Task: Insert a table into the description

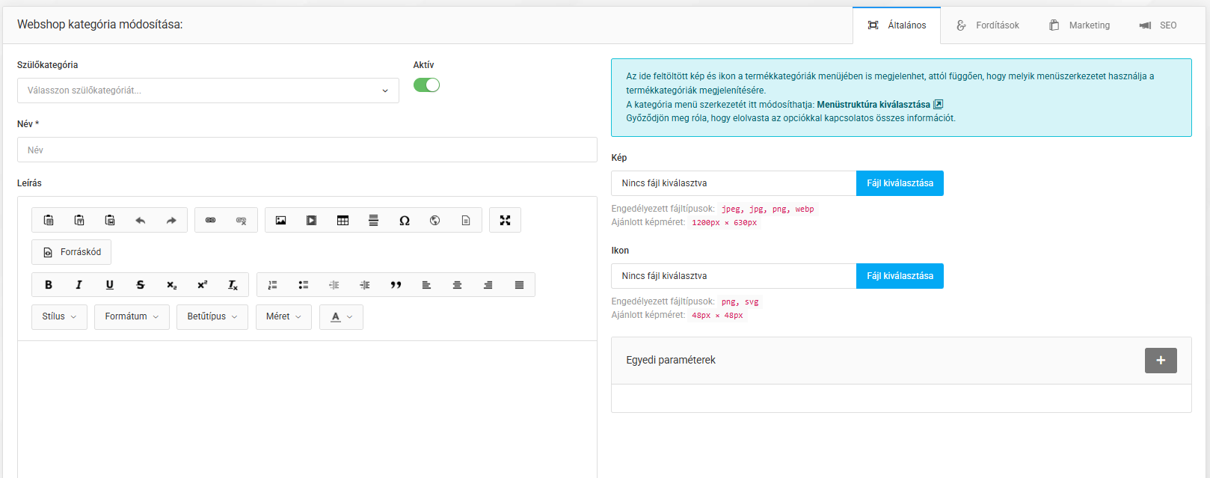Action: pyautogui.click(x=343, y=221)
